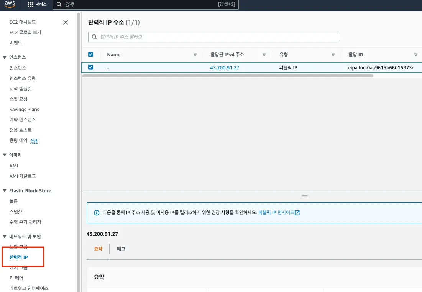Click the 퍼블릭 IP type cell
This screenshot has height=292, width=422.
pos(288,68)
